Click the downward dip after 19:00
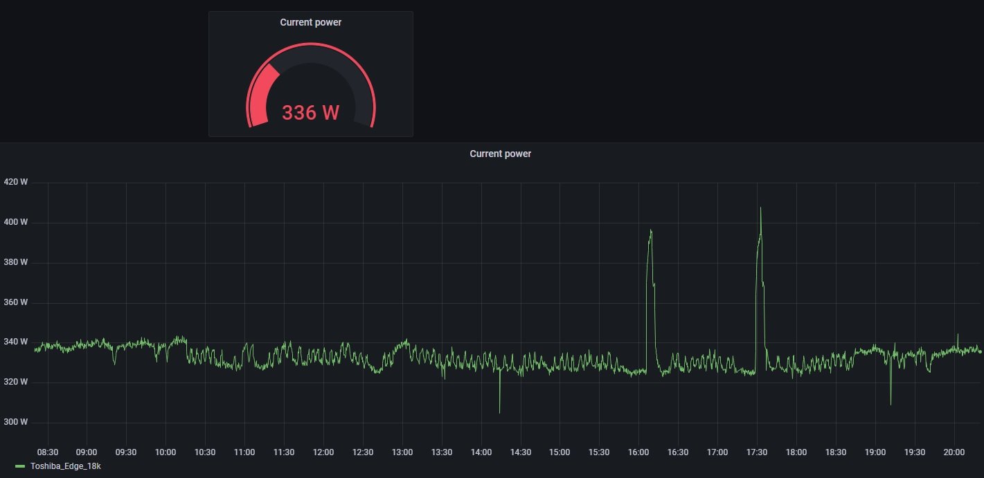Screen dimensions: 984x478 click(x=891, y=403)
